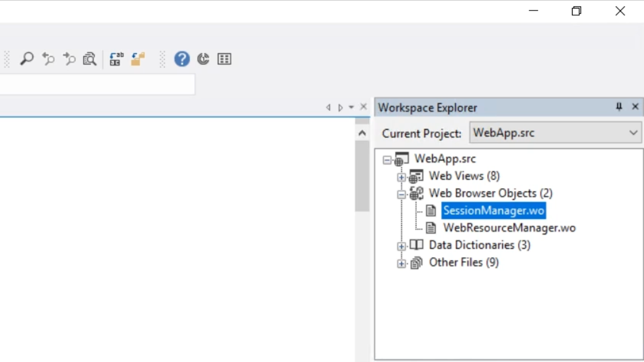Collapse the Web Browser Objects node
Viewport: 644px width, 362px height.
point(401,194)
